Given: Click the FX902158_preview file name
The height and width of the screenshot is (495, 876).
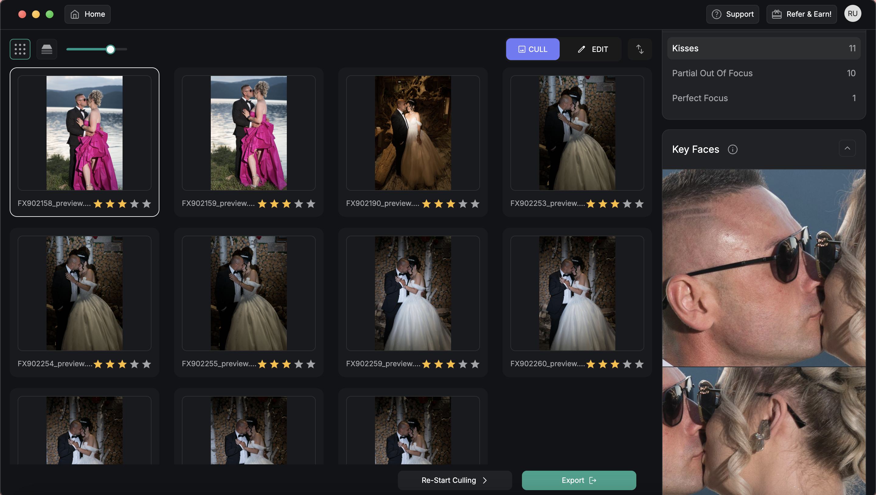Looking at the screenshot, I should (54, 203).
